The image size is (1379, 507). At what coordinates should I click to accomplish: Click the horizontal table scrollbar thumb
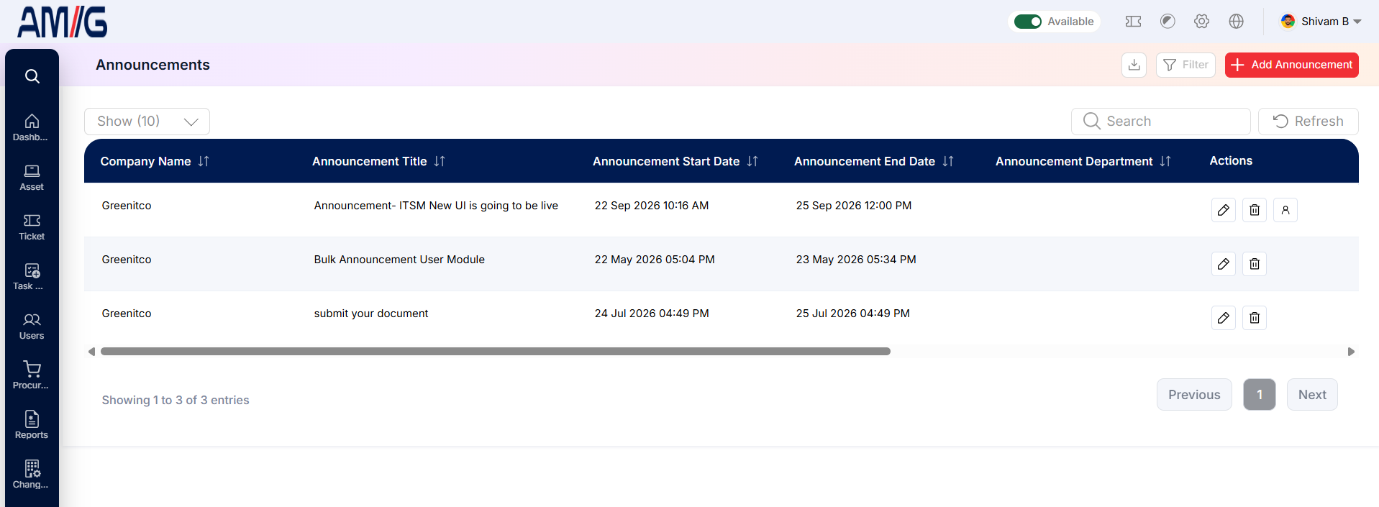pos(496,352)
